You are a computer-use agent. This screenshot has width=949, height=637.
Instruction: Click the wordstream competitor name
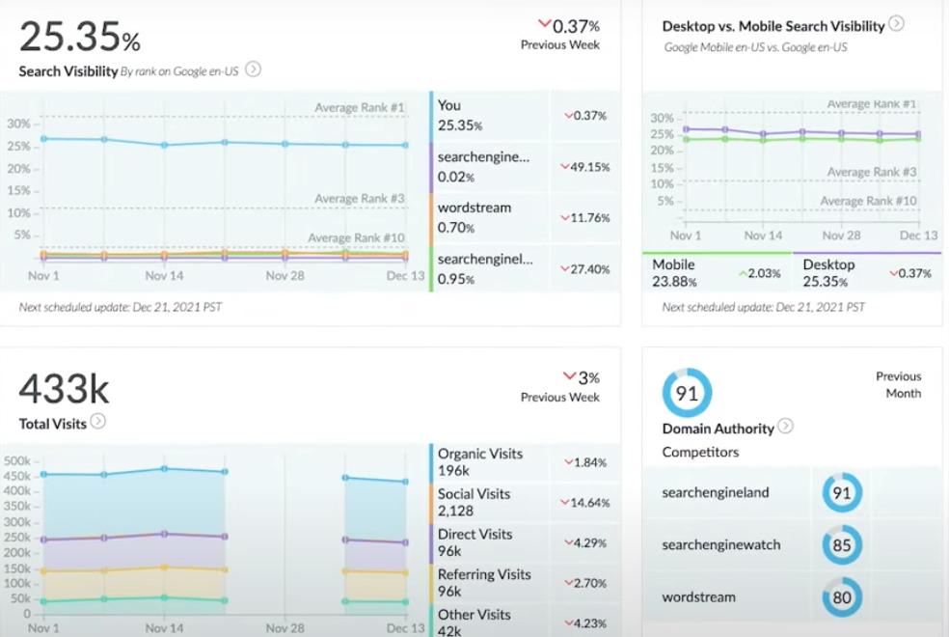(x=699, y=597)
